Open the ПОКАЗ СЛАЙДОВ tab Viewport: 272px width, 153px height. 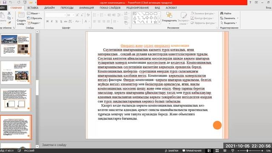tap(110, 8)
